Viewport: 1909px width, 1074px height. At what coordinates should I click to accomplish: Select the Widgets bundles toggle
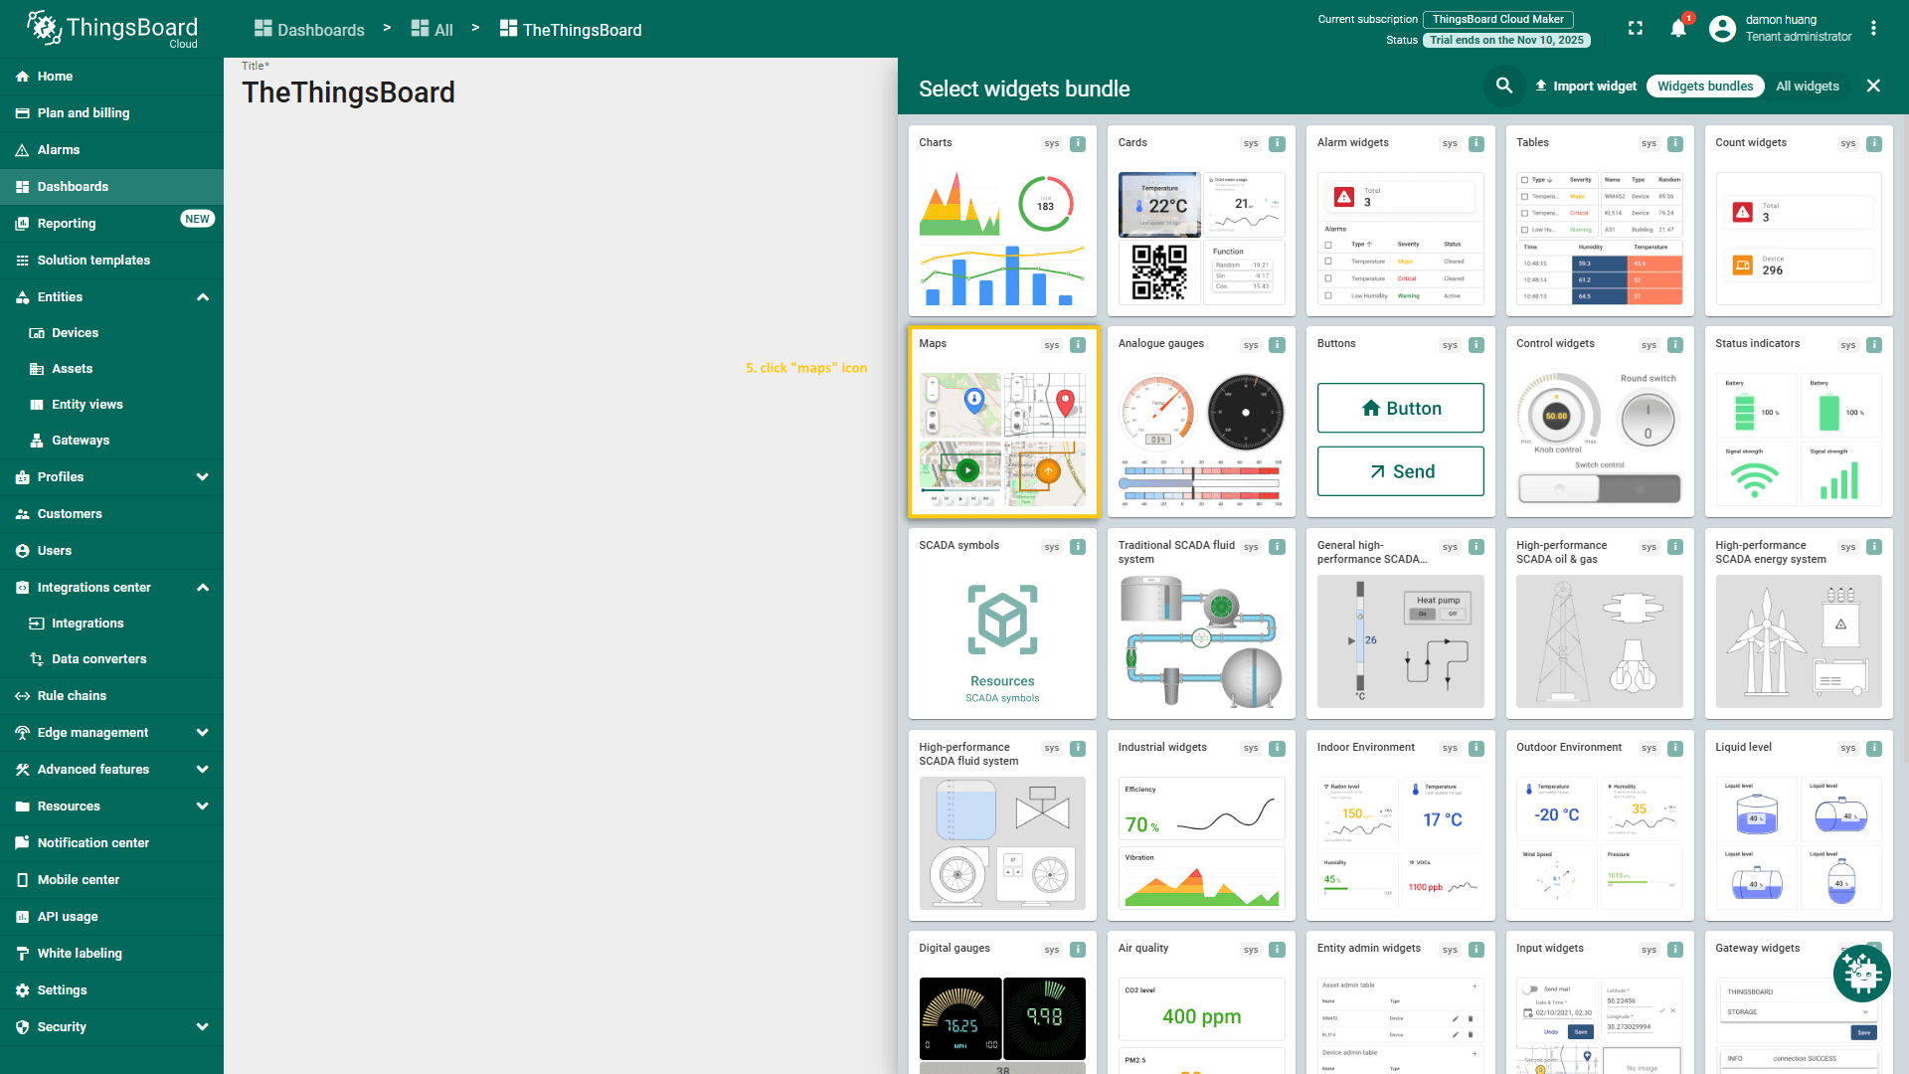(x=1704, y=87)
